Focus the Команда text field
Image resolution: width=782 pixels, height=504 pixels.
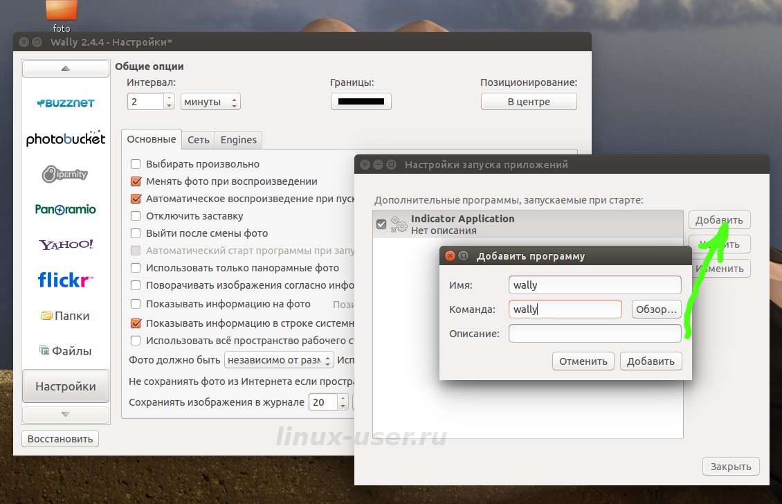pos(565,309)
